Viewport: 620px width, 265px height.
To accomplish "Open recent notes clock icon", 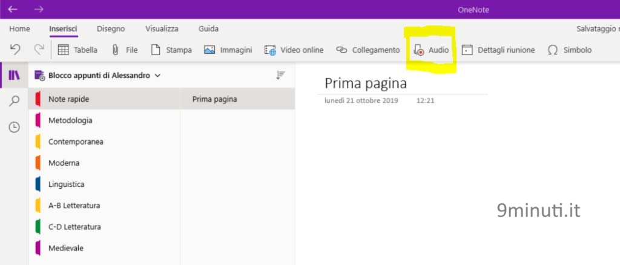I will point(15,127).
